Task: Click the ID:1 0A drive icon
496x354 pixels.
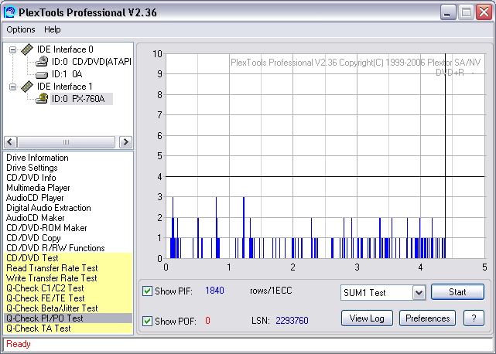Action: pyautogui.click(x=42, y=75)
